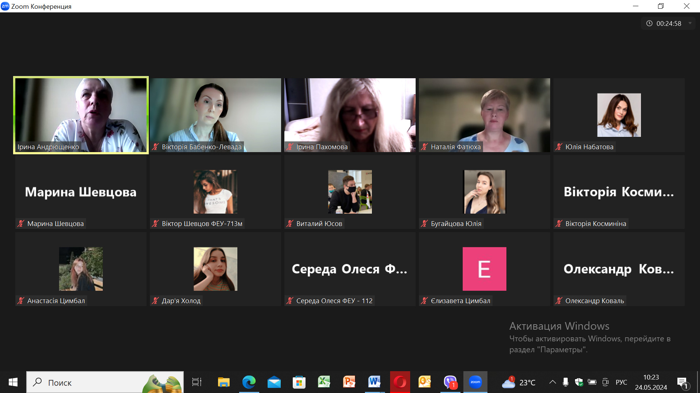The width and height of the screenshot is (700, 393).
Task: Open Microsoft Edge from the taskbar
Action: [249, 382]
